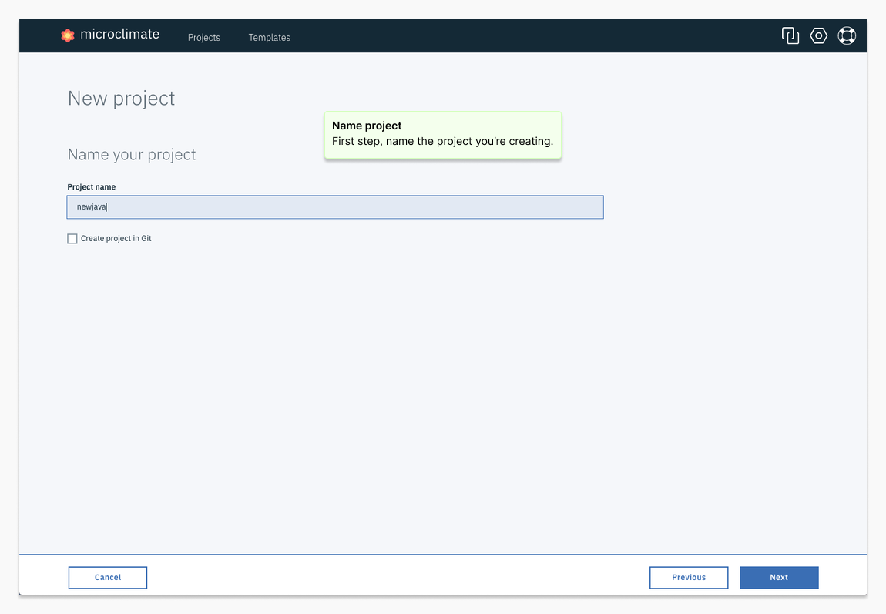886x614 pixels.
Task: Click the microclimate brand name text
Action: tap(119, 34)
